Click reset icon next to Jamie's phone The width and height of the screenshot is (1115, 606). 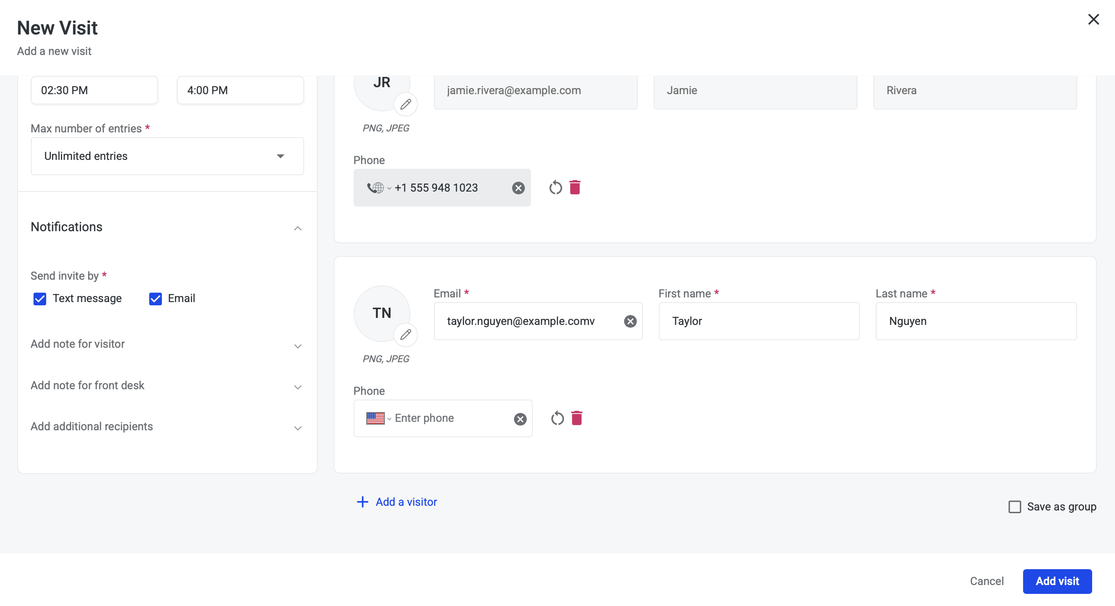555,187
